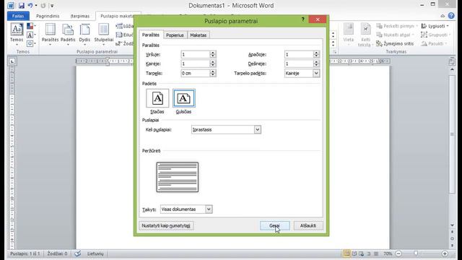The width and height of the screenshot is (462, 260).
Task: Open the Paraštės margins ribbon button
Action: [x=50, y=35]
